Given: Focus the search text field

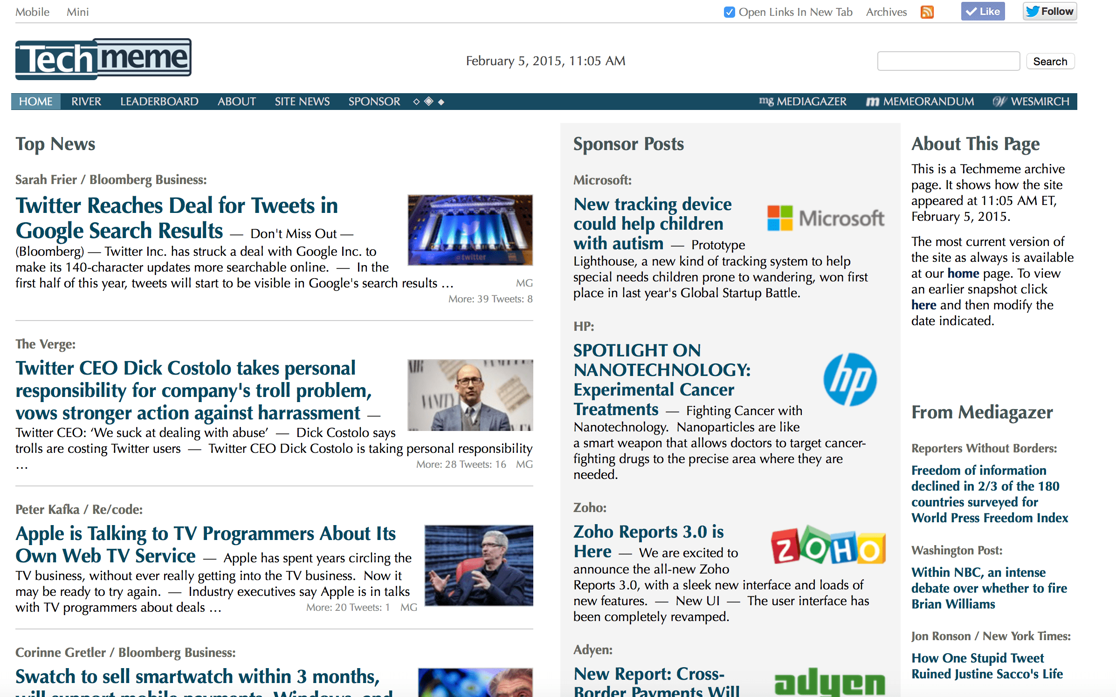Looking at the screenshot, I should coord(948,61).
